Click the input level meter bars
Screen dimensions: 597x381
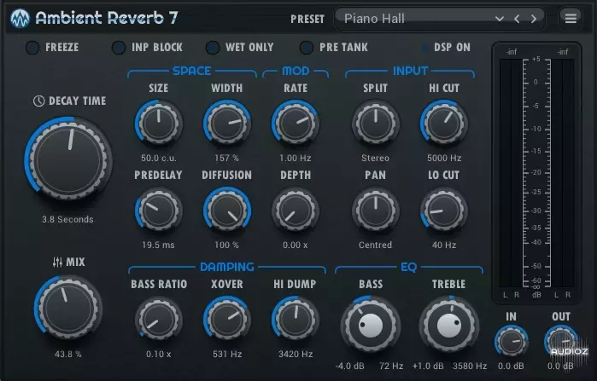(511, 173)
